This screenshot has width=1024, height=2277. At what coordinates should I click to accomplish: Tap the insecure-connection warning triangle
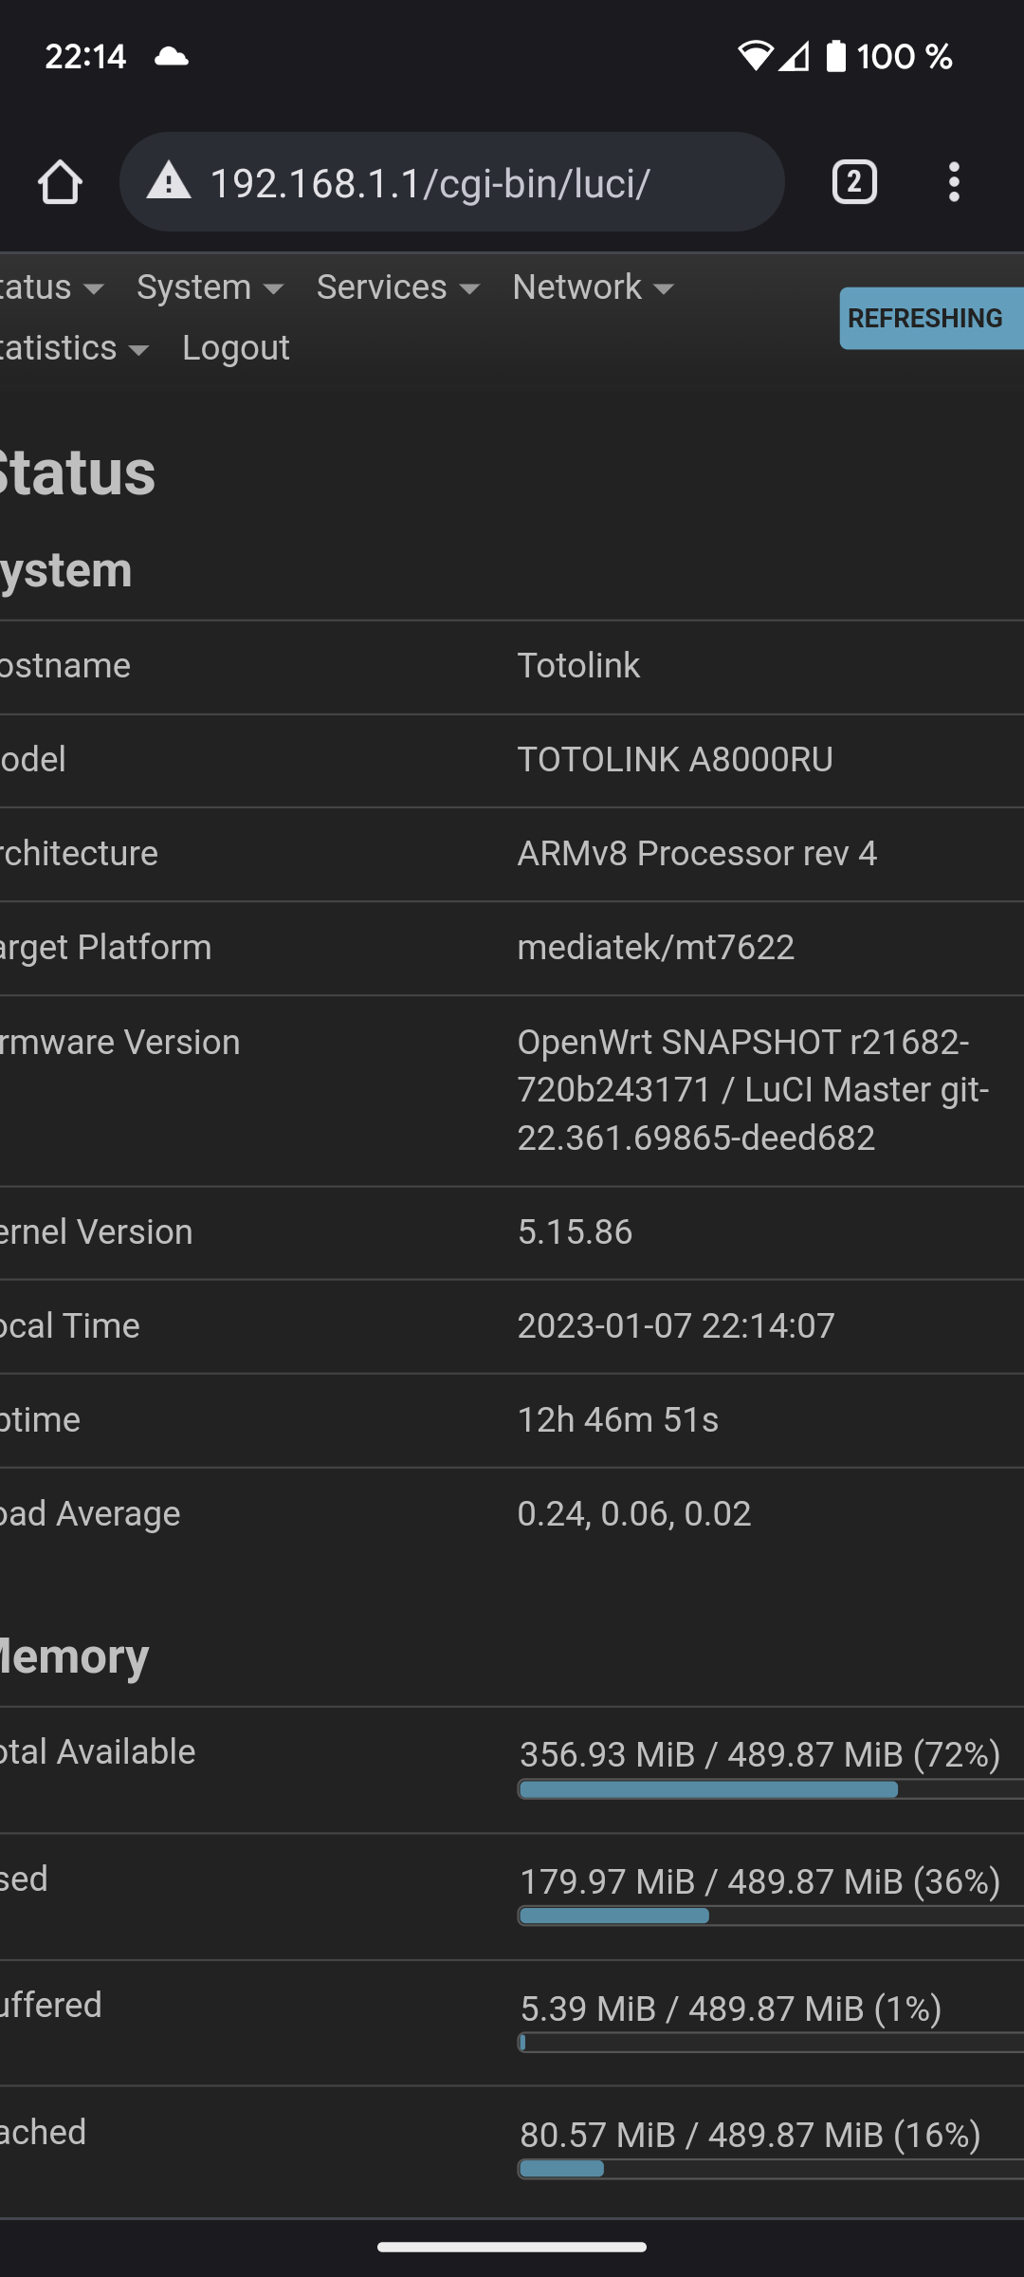[169, 180]
